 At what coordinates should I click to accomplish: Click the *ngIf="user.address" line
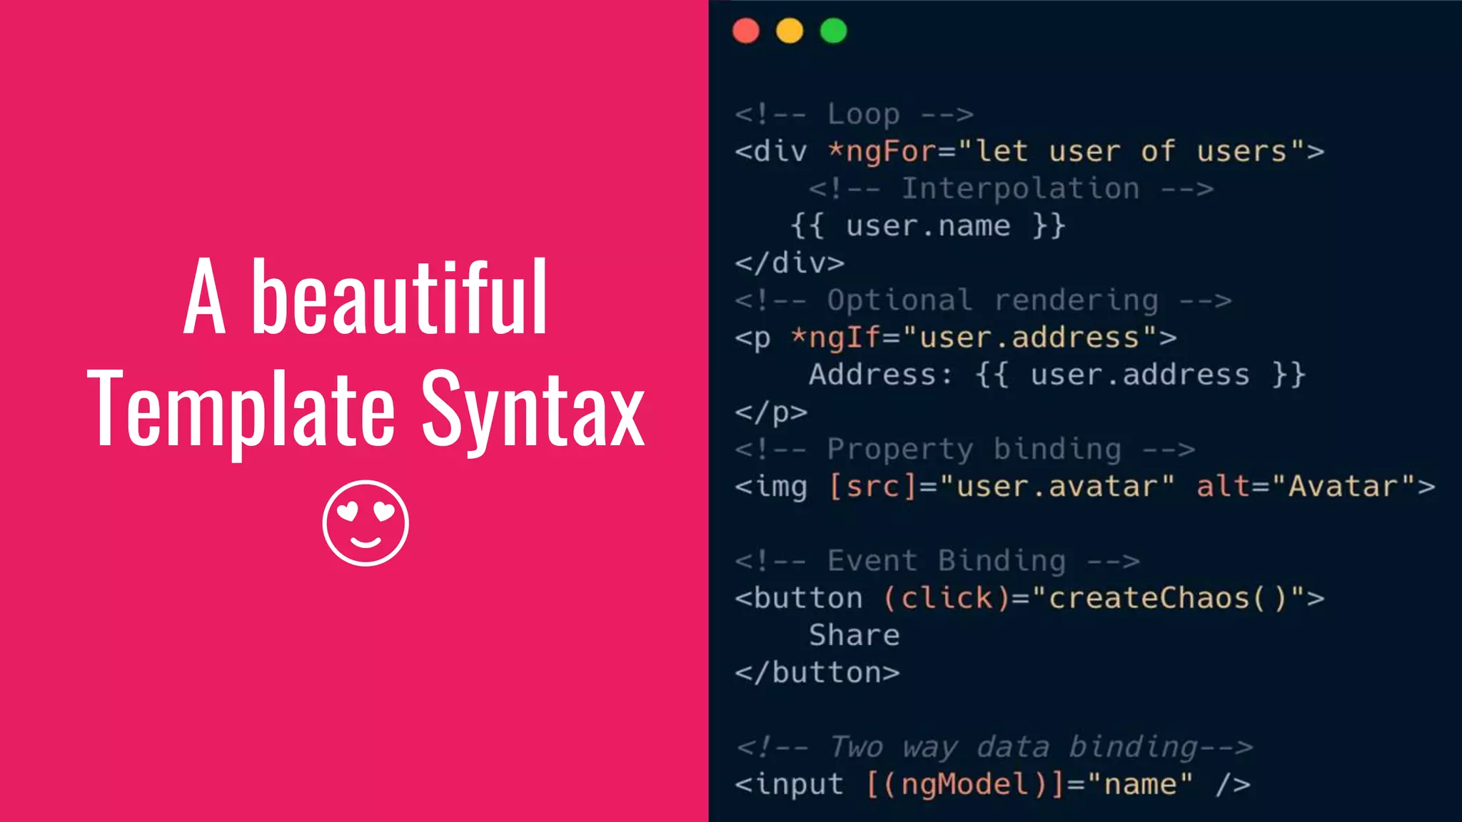coord(956,338)
